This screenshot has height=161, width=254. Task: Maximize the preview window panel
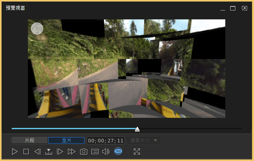point(233,8)
